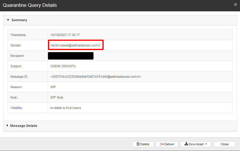
Task: Click the envelope icon on Deliver
Action: [162, 144]
